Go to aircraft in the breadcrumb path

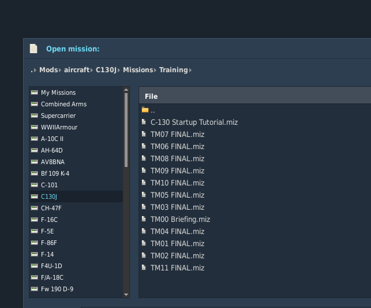tap(77, 70)
